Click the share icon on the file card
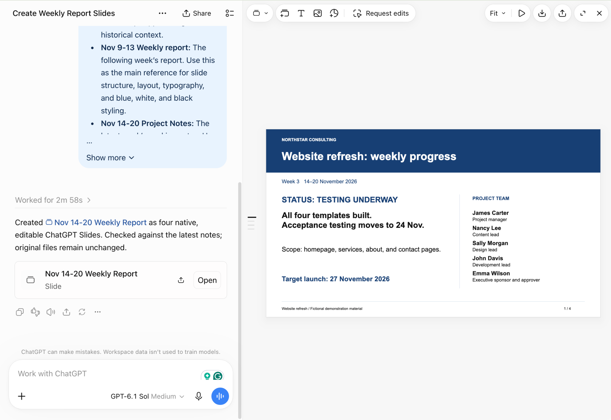 (x=181, y=280)
